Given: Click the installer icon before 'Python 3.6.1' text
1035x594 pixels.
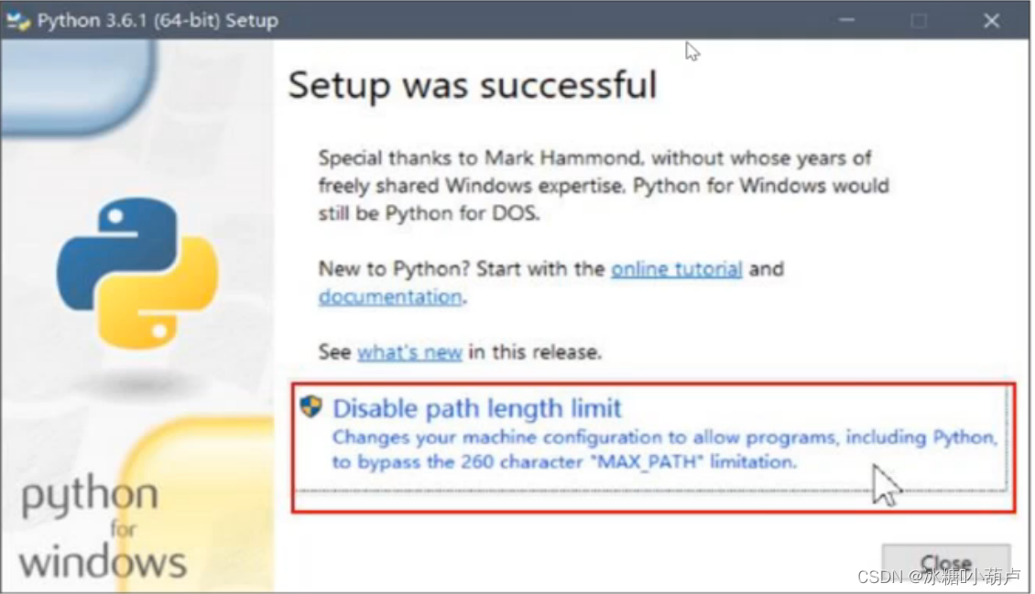Looking at the screenshot, I should coord(18,20).
